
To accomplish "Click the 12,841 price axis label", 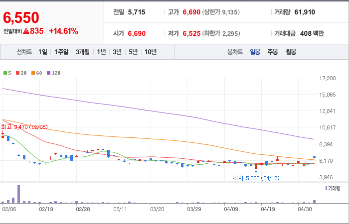I will click(327, 111).
